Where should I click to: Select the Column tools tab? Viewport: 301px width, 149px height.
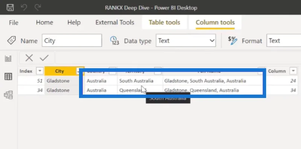[215, 23]
